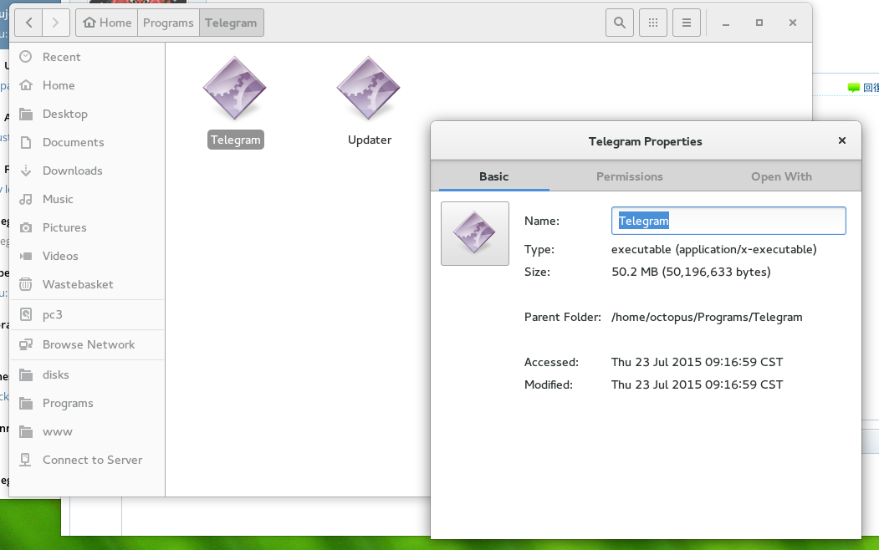This screenshot has height=550, width=879.
Task: Click the /home/octopus/Programs/Telegram parent folder path
Action: tap(707, 317)
